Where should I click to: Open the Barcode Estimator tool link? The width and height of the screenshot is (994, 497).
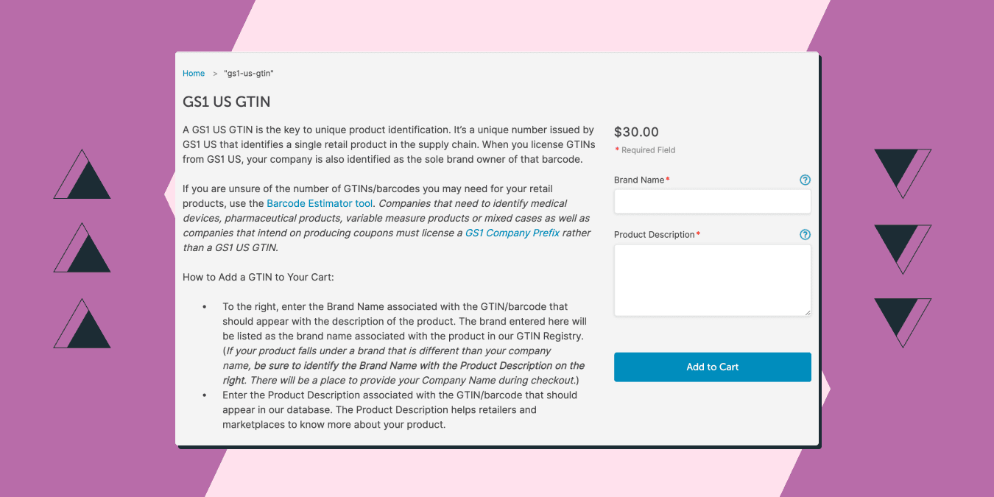[x=320, y=203]
